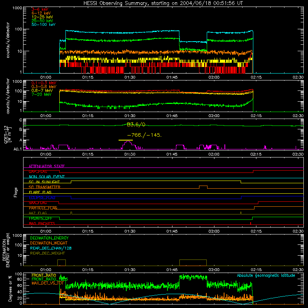Image resolution: width=308 pixels, height=308 pixels.
Task: Click the HESSI Observing Summary title text
Action: pos(163,3)
